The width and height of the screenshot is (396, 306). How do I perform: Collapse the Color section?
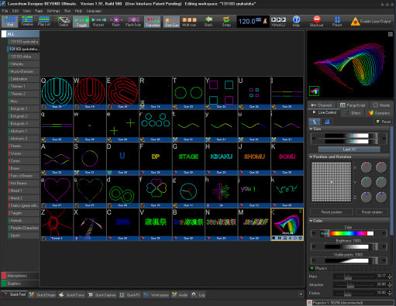pos(311,221)
